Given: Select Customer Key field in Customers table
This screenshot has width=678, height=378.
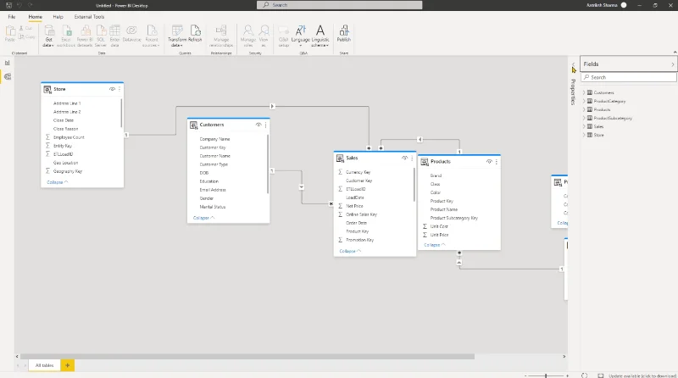Looking at the screenshot, I should (x=213, y=147).
